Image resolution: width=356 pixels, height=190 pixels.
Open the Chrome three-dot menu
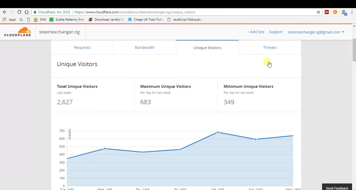352,12
